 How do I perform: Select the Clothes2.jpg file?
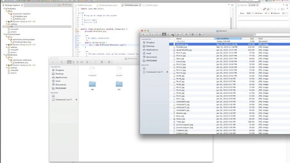[182, 130]
